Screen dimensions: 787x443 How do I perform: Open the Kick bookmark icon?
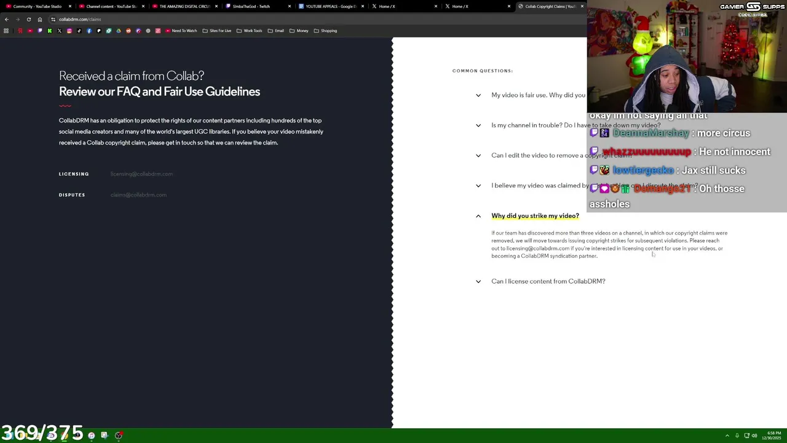tap(50, 31)
